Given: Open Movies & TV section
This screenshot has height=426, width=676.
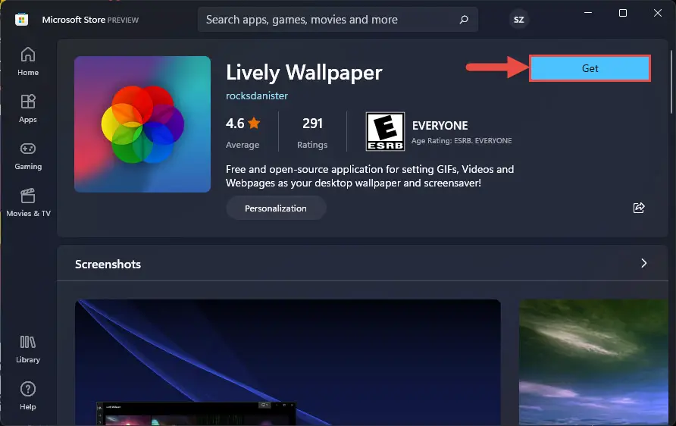Looking at the screenshot, I should tap(28, 202).
